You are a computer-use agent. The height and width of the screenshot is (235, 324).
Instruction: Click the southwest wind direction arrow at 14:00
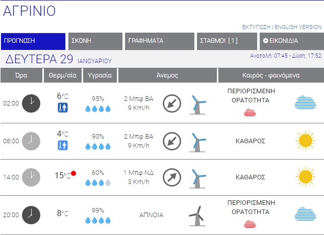pyautogui.click(x=172, y=177)
